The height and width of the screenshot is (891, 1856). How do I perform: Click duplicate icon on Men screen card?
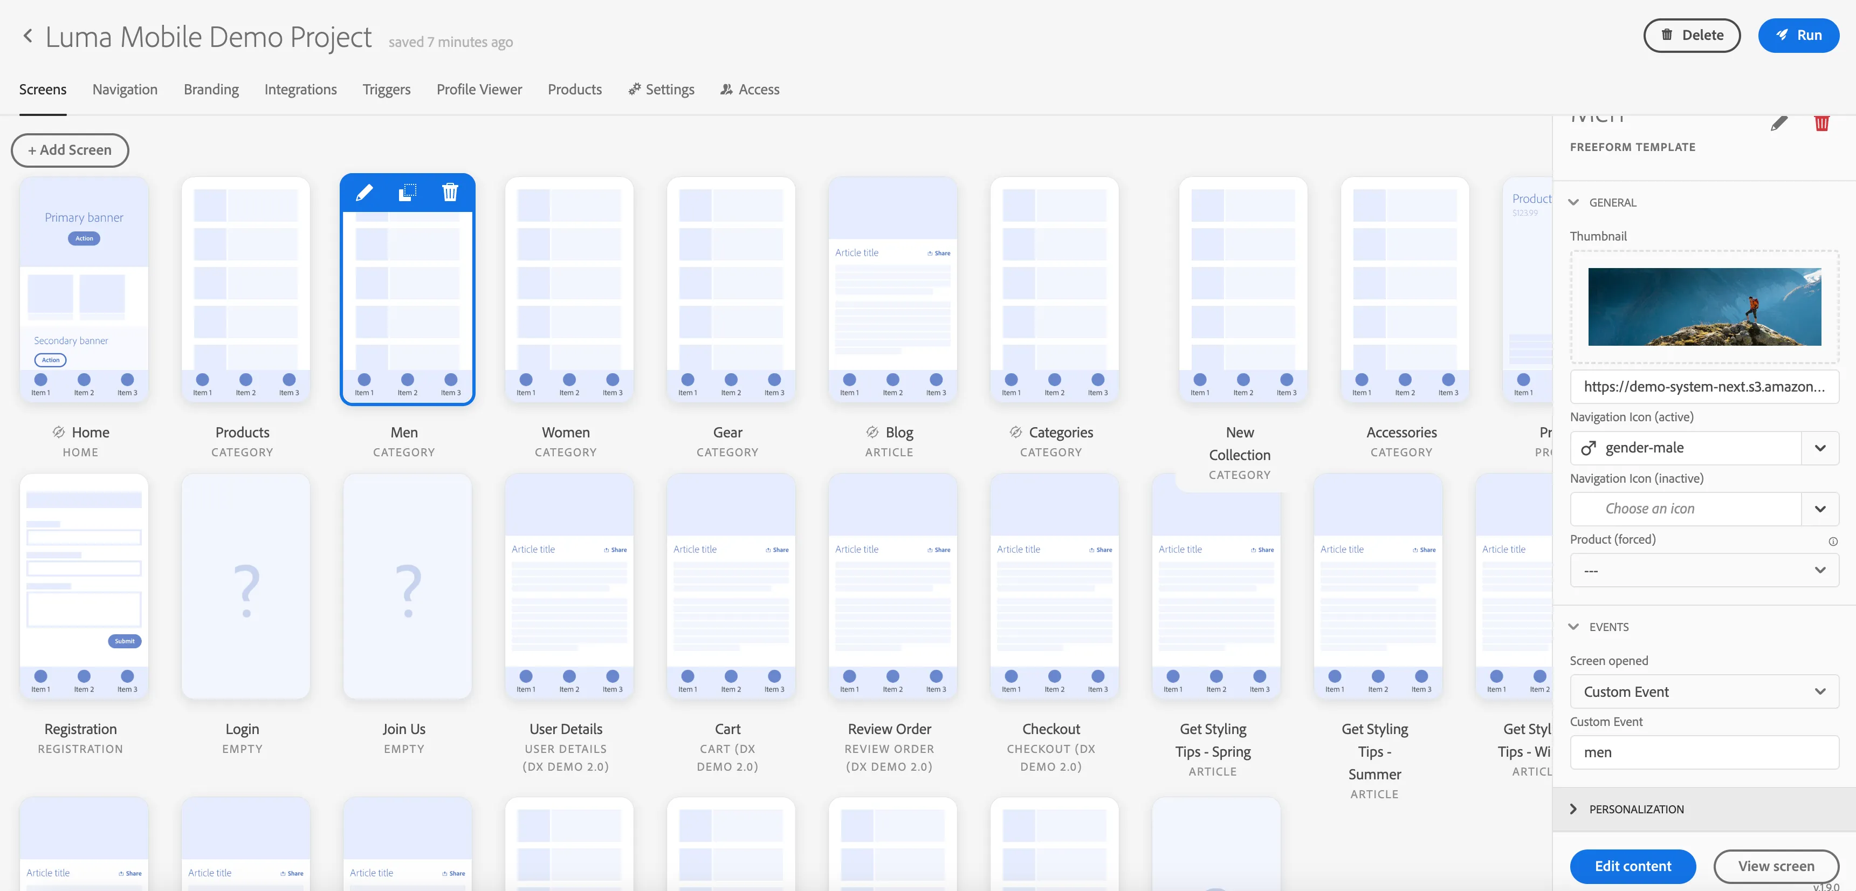[408, 193]
